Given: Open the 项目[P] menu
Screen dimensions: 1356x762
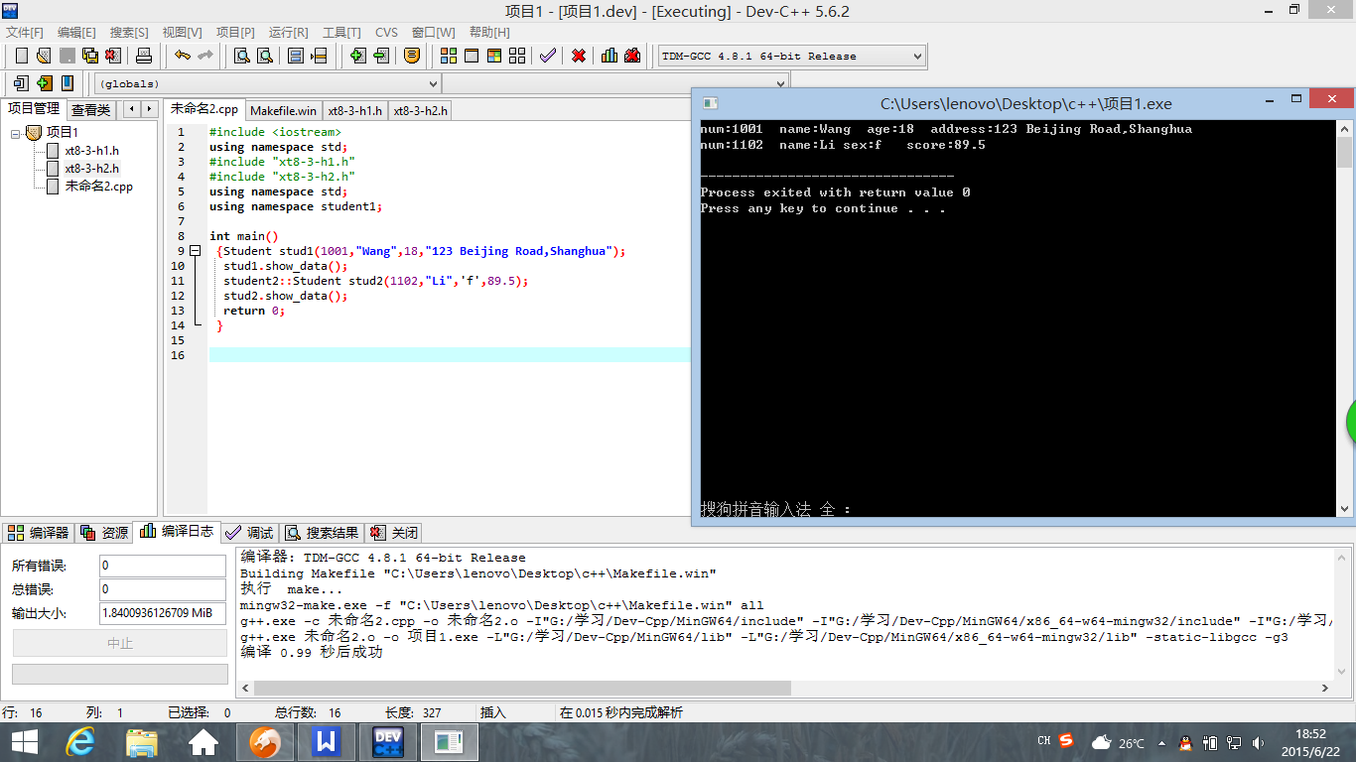Looking at the screenshot, I should coord(235,33).
